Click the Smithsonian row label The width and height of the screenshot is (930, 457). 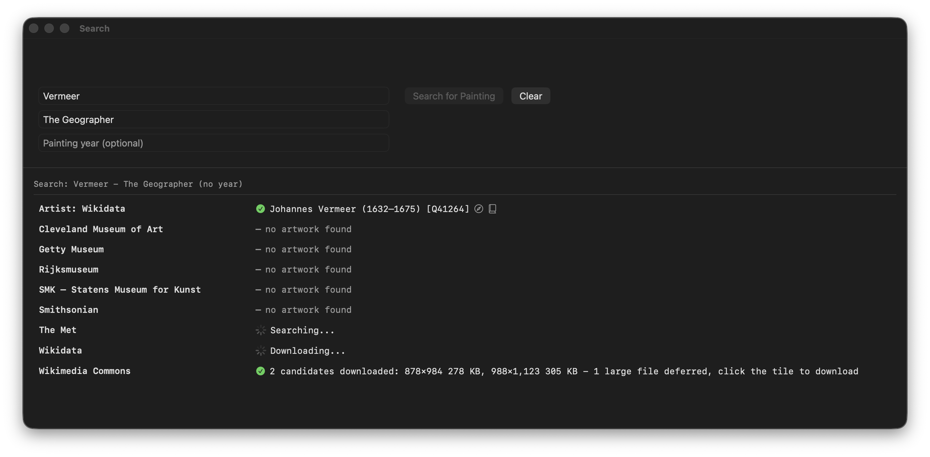[69, 310]
